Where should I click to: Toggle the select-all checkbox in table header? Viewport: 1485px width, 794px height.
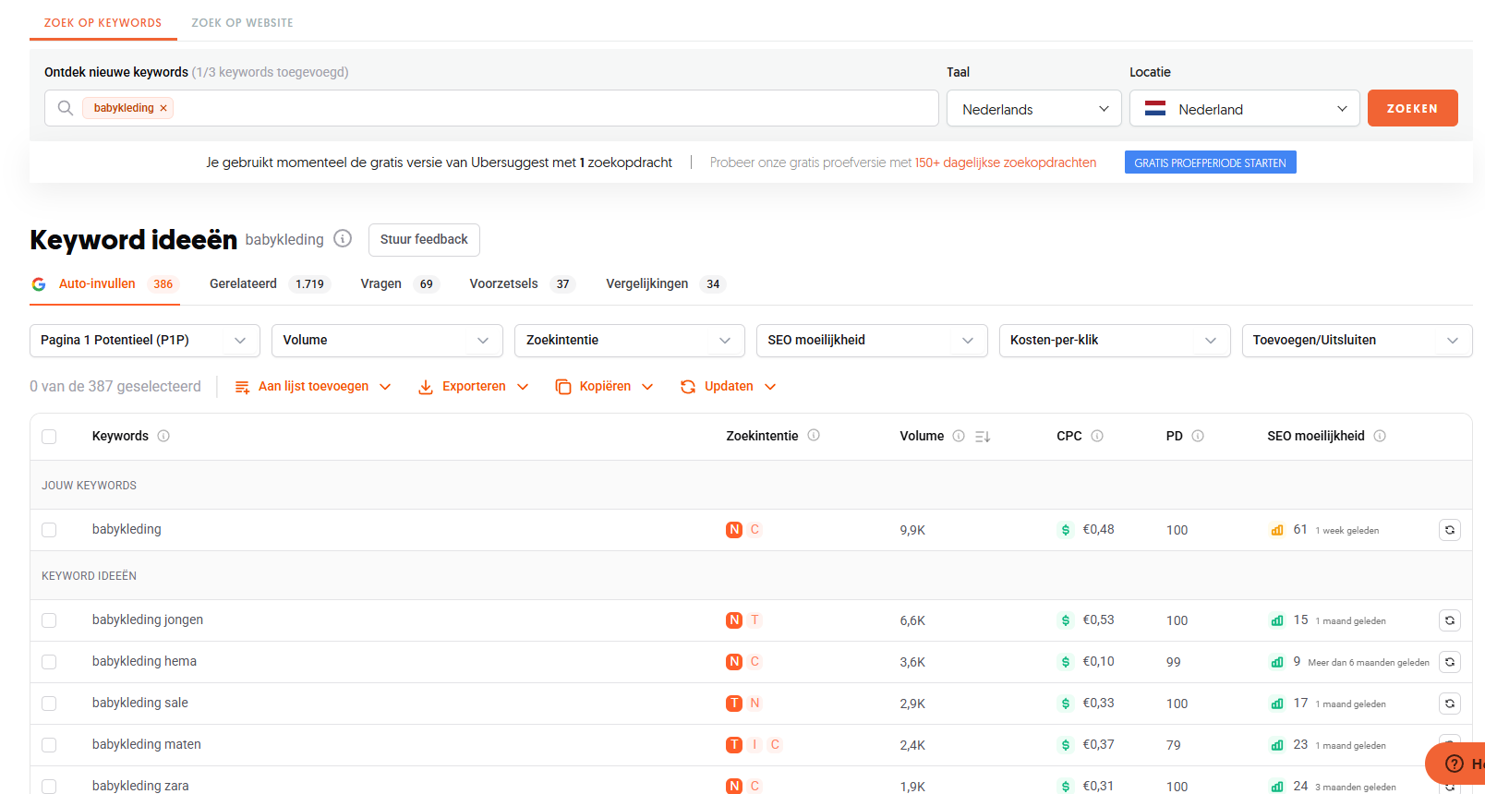(x=49, y=437)
